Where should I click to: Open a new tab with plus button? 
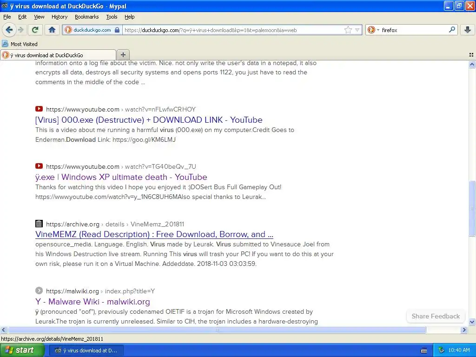[x=123, y=55]
